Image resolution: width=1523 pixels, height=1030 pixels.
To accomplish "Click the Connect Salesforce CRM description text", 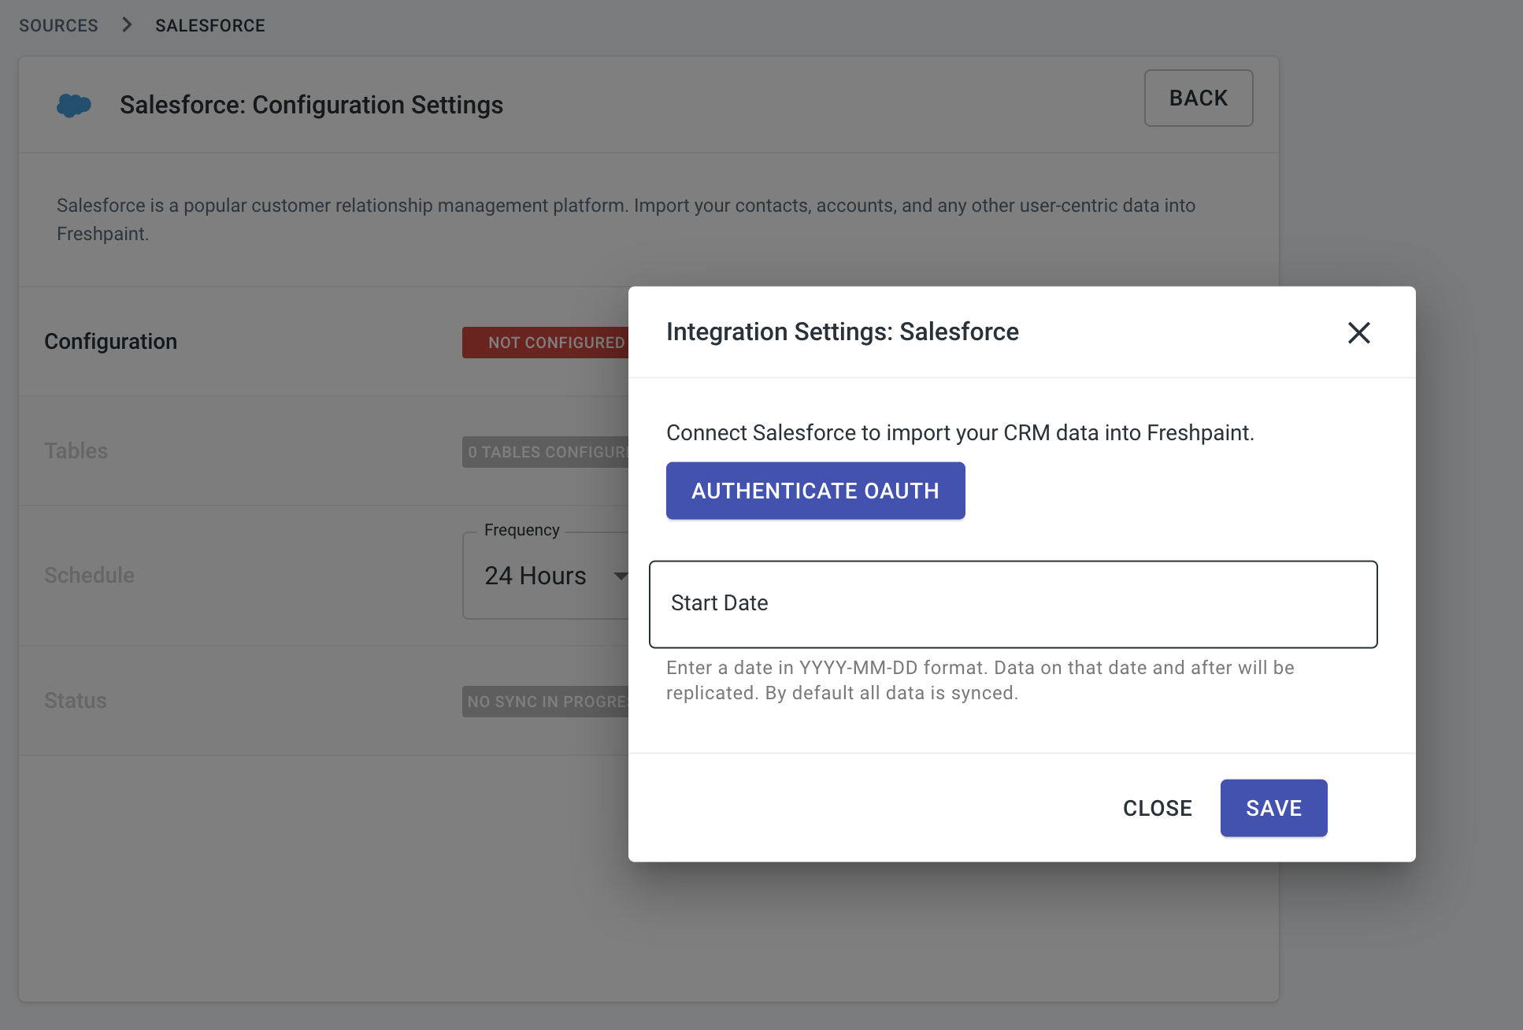I will [960, 432].
